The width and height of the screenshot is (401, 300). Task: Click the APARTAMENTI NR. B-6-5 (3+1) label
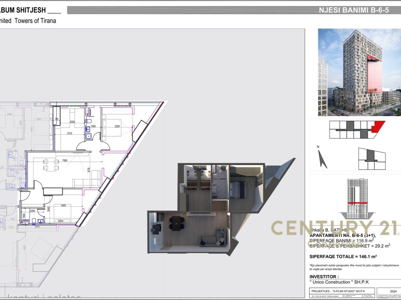point(340,236)
